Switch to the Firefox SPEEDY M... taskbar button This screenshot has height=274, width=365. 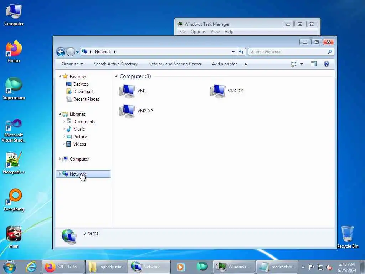coord(63,267)
